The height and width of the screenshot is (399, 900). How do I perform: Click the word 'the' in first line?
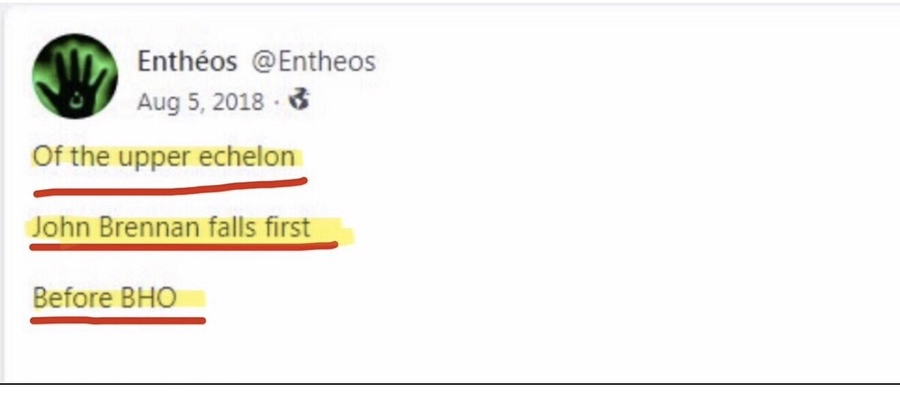click(90, 157)
